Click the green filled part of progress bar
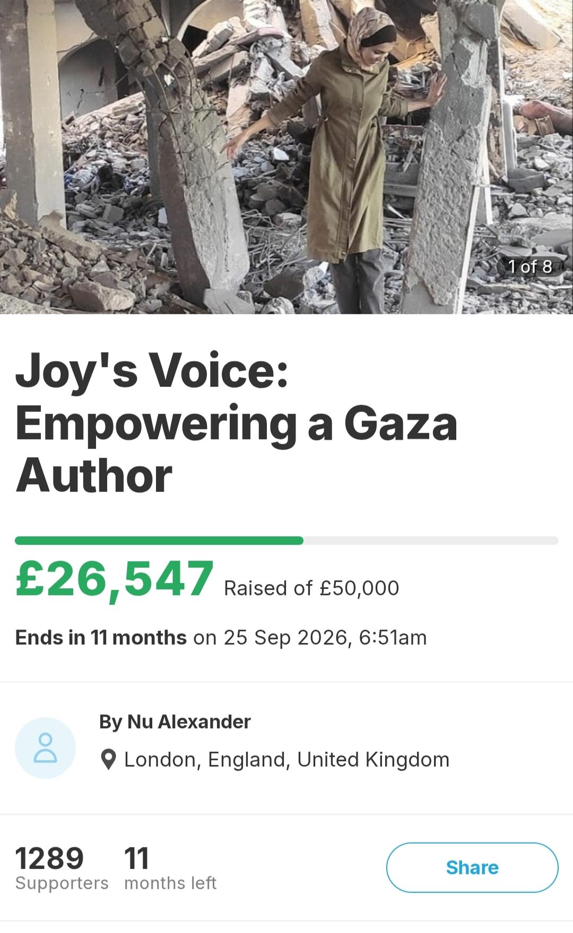 click(159, 540)
